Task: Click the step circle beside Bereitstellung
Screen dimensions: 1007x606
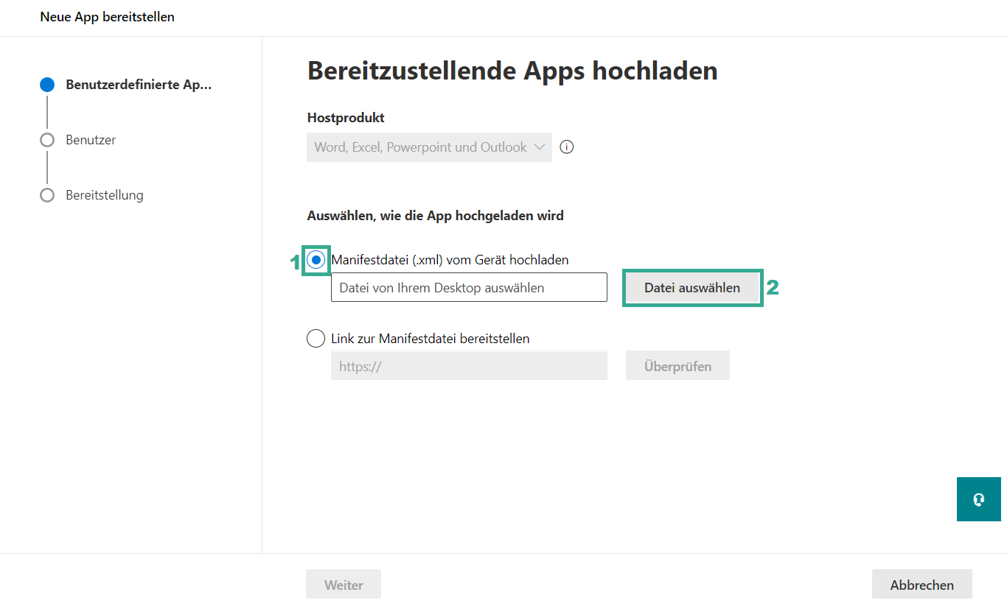Action: [x=47, y=195]
